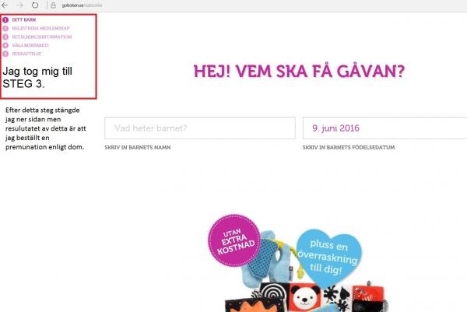Click the step 2 circle icon
The width and height of the screenshot is (467, 312).
pos(5,28)
